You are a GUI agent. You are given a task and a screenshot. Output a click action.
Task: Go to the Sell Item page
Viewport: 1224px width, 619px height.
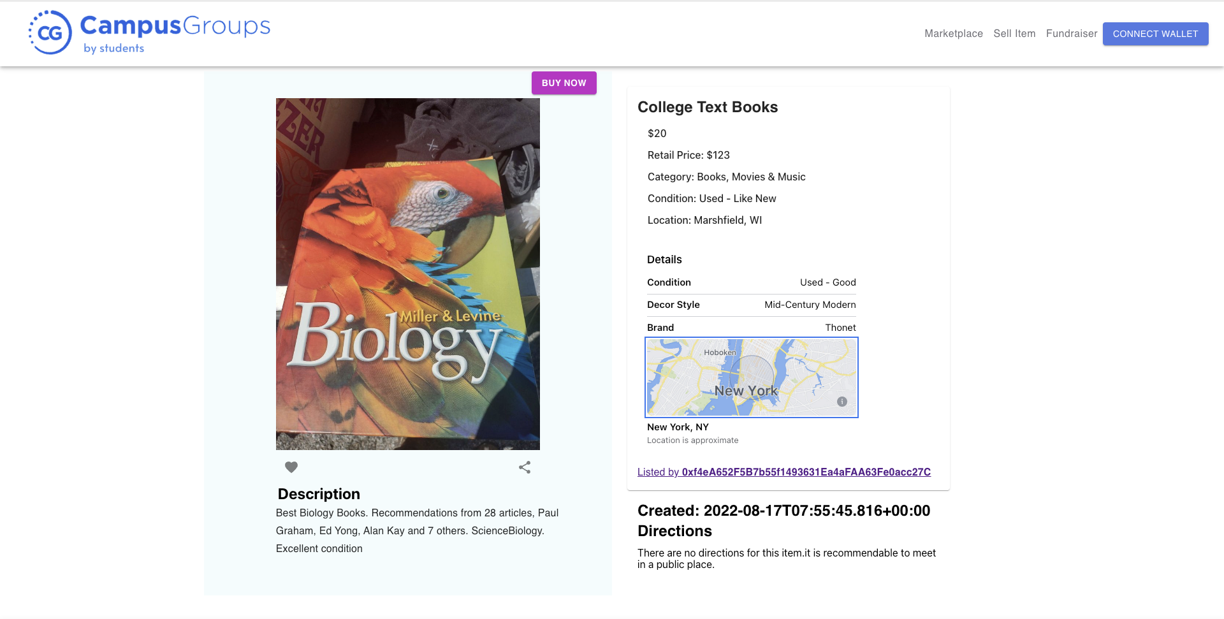click(1014, 33)
